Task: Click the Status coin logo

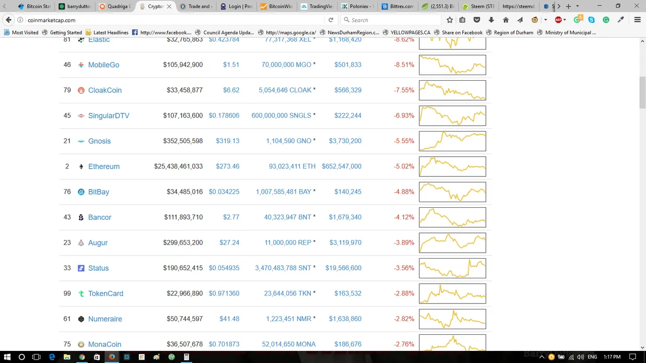Action: pyautogui.click(x=81, y=268)
